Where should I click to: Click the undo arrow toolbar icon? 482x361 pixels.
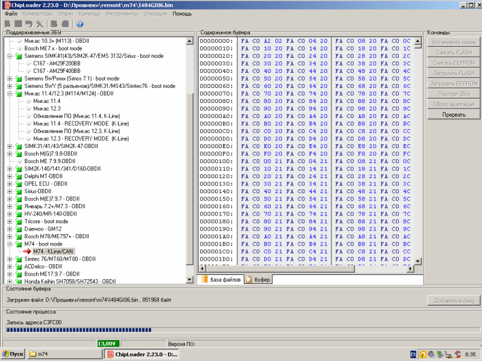tap(29, 23)
